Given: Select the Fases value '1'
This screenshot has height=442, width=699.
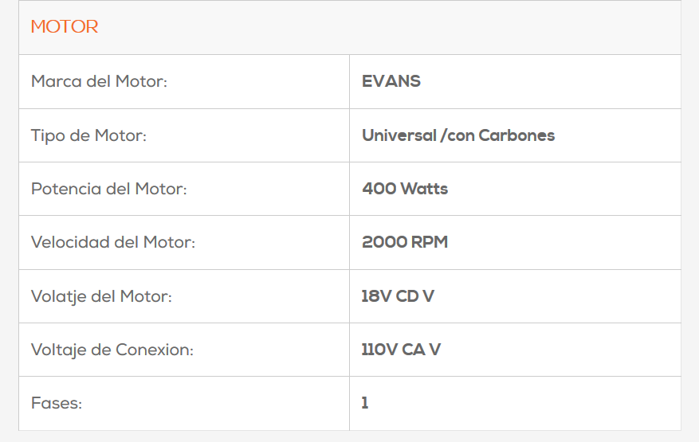Looking at the screenshot, I should [x=365, y=403].
